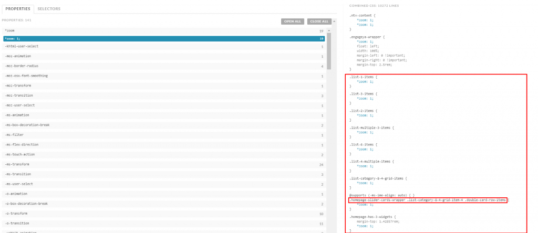Click the 'margin-left: 0 !important;' declaration
The height and width of the screenshot is (233, 538).
[x=381, y=56]
